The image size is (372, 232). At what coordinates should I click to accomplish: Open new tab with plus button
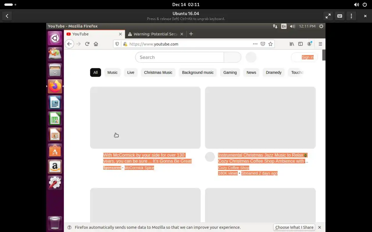[191, 34]
